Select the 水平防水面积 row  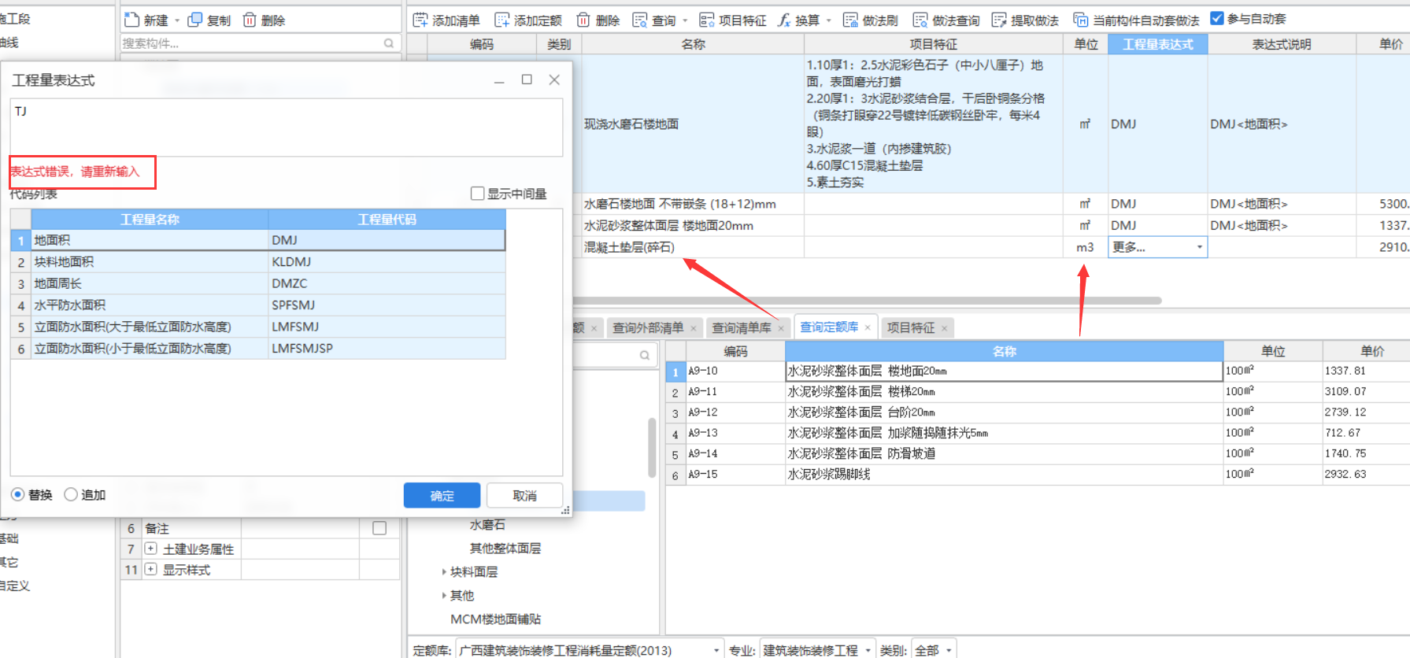point(258,305)
